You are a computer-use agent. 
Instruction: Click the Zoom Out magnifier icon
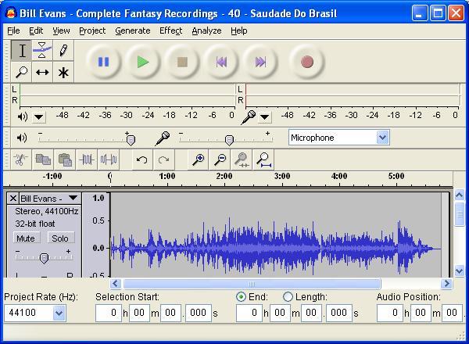click(220, 159)
